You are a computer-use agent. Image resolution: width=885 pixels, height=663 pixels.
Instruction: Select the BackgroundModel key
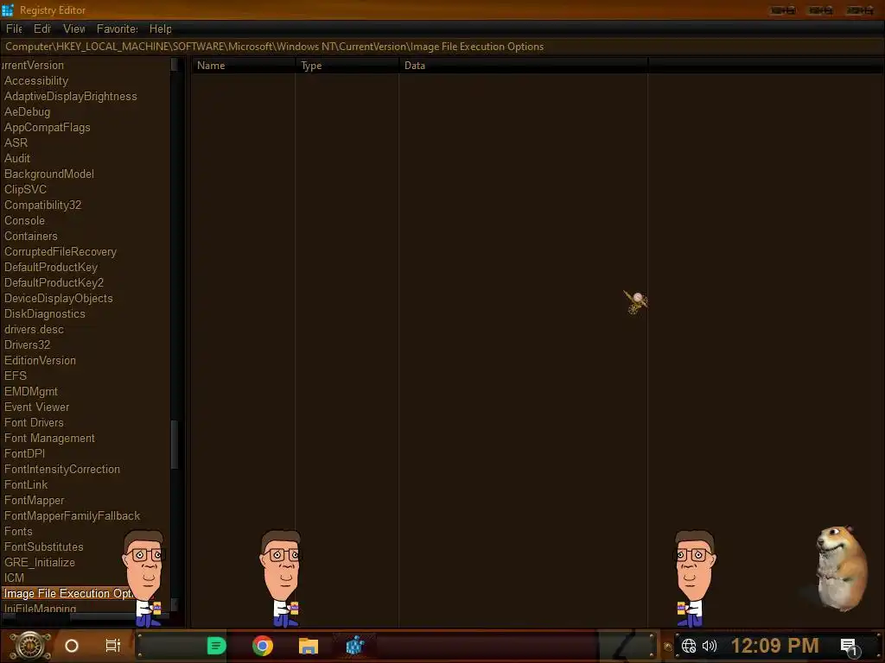point(49,174)
